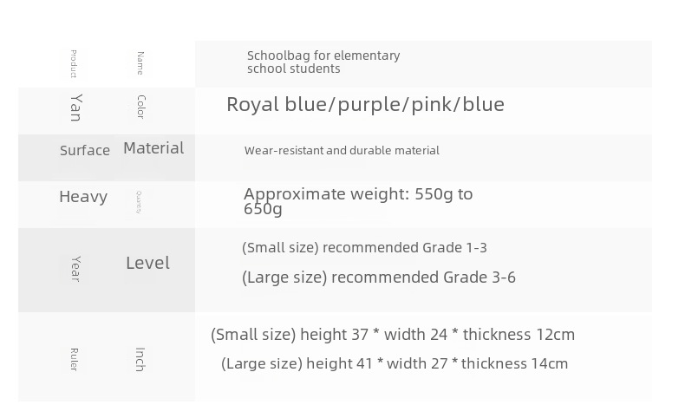This screenshot has height=418, width=685.
Task: Click 'Approximate weight: 550g to 650g' text
Action: [x=358, y=201]
